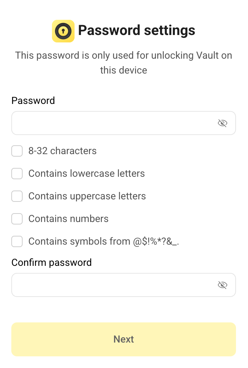Click the Confirm password field label
Screen dimensions: 248x368
point(52,262)
